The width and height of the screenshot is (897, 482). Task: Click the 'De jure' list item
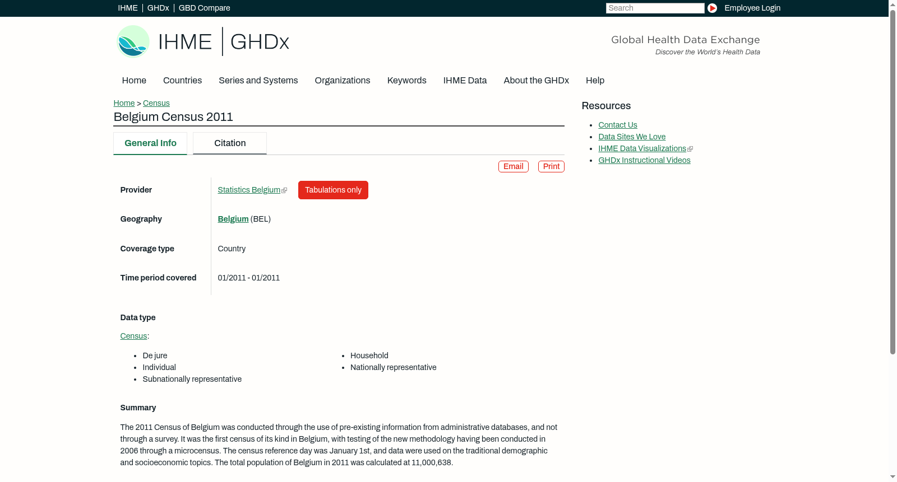tap(155, 355)
